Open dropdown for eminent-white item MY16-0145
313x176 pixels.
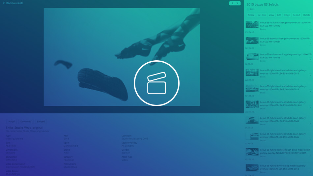point(310,59)
